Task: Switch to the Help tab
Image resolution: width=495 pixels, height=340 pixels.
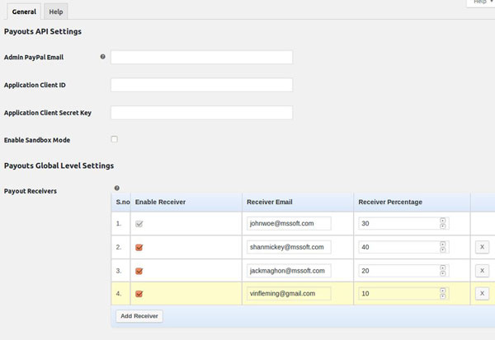Action: click(56, 12)
